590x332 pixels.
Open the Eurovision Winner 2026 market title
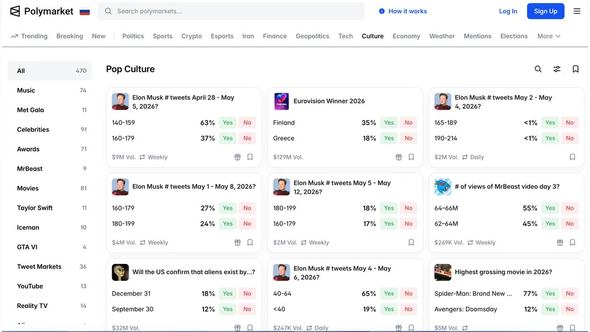329,101
